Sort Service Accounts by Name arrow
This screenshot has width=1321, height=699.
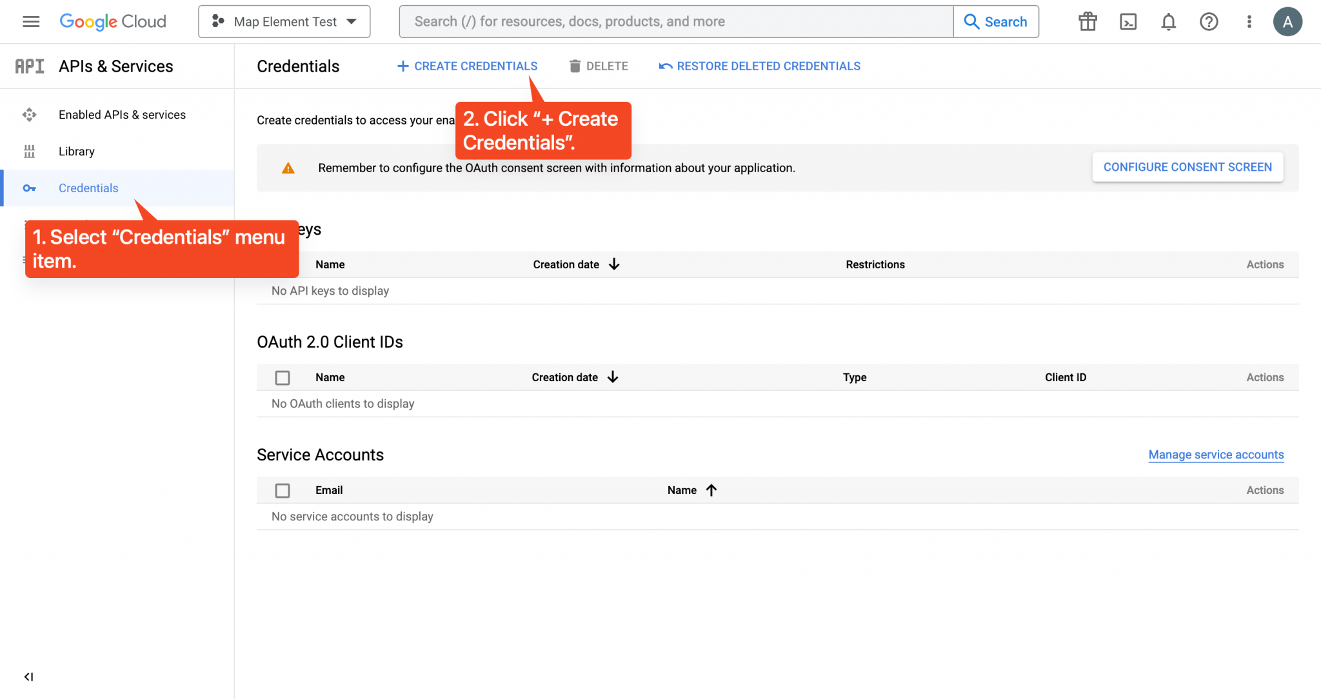[711, 490]
